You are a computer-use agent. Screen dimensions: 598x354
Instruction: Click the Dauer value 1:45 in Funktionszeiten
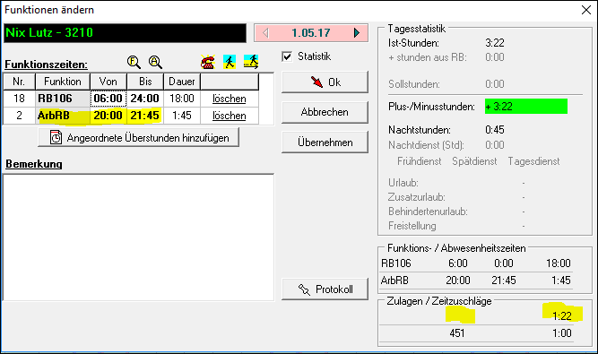[182, 116]
